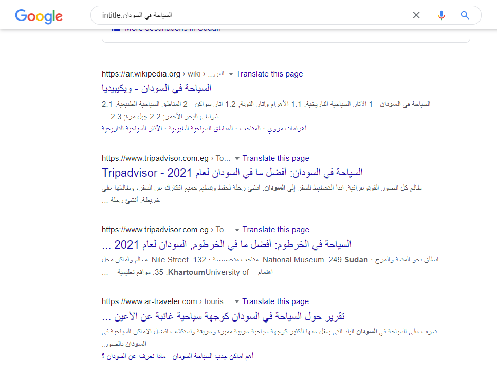
Task: Clear the search query with the X icon
Action: (416, 15)
